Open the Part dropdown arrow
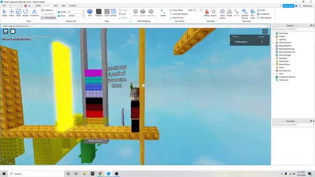 coord(90,19)
